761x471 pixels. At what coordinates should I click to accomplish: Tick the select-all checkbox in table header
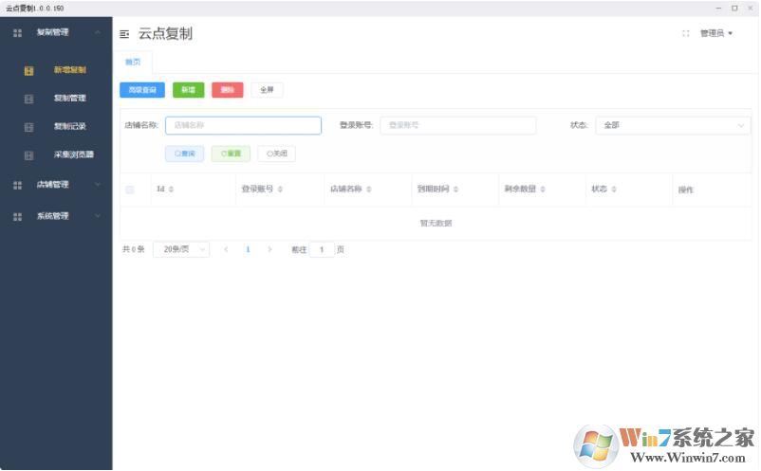[x=130, y=190]
